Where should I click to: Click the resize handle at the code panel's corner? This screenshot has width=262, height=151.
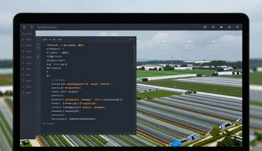point(135,133)
